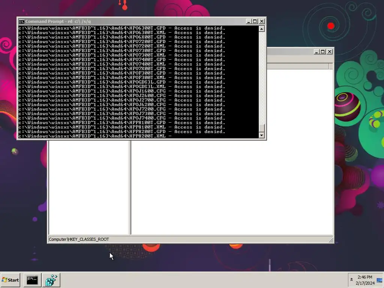384x288 pixels.
Task: Click the HPP8100T.GPD access denied line
Action: [122, 123]
